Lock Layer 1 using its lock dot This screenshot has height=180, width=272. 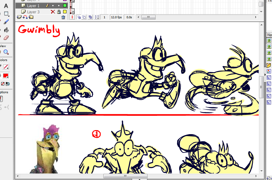pos(59,6)
